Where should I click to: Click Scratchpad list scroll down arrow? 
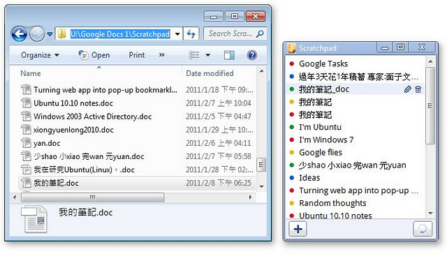click(430, 213)
